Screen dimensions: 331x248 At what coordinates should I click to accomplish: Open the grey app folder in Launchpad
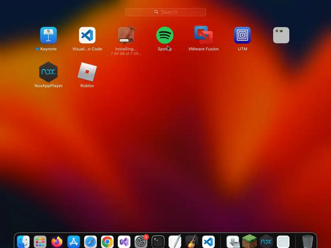tap(281, 35)
